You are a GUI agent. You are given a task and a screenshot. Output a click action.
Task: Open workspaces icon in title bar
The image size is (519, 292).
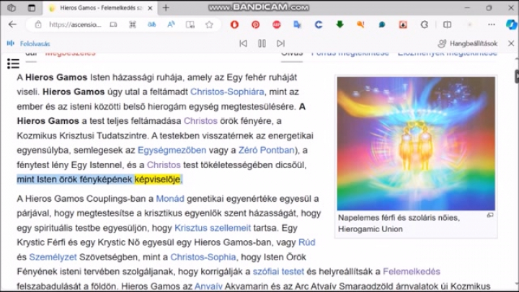point(12,8)
